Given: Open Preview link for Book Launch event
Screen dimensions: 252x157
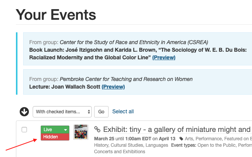Looking at the screenshot, I should pyautogui.click(x=164, y=57).
